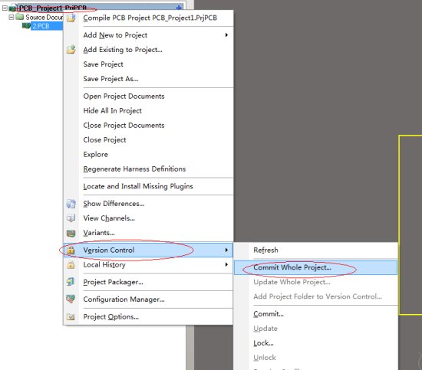Click the View Channels icon
Screen dimensions: 422x370
71,218
